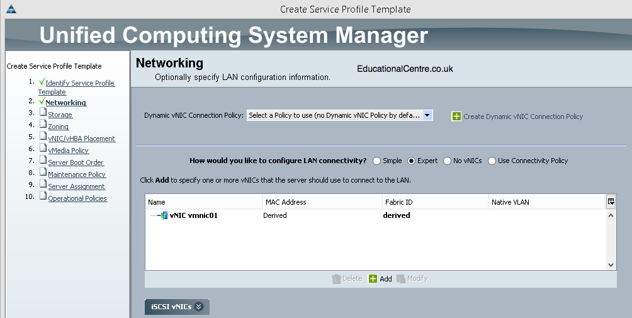Click the green plus icon for Create Dynamic vNIC Policy
Screen dimensions: 632x318
point(456,116)
